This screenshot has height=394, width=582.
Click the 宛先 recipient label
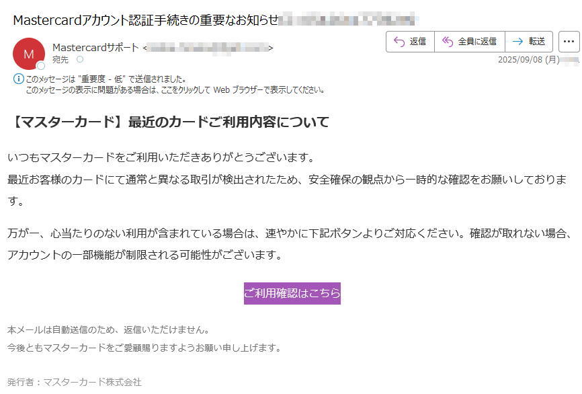tap(60, 59)
